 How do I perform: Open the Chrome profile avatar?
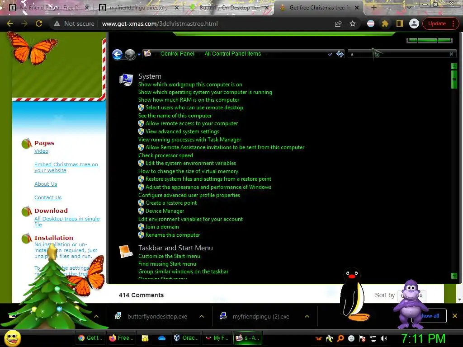[414, 23]
